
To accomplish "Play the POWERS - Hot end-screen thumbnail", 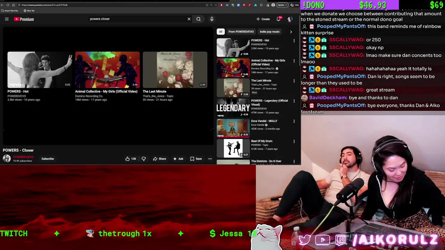I will coord(40,69).
